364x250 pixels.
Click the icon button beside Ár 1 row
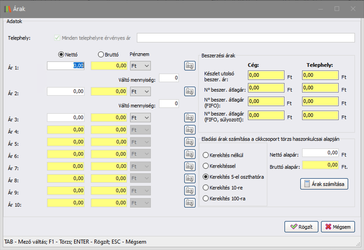pos(190,66)
